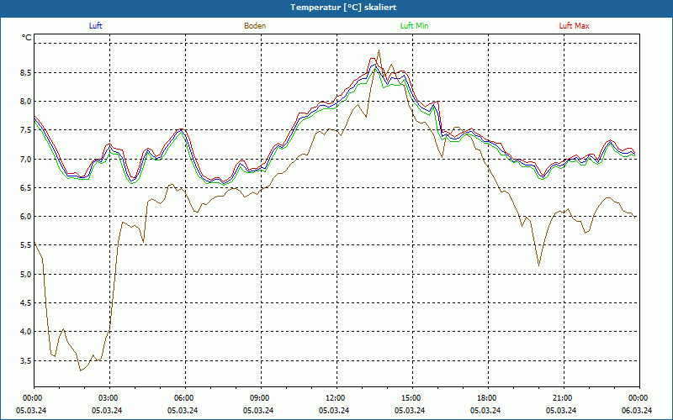Click the 03:00 time axis label
The height and width of the screenshot is (420, 673).
[110, 398]
